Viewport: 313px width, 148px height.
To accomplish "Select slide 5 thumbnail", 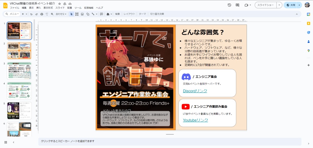I will pos(19,111).
